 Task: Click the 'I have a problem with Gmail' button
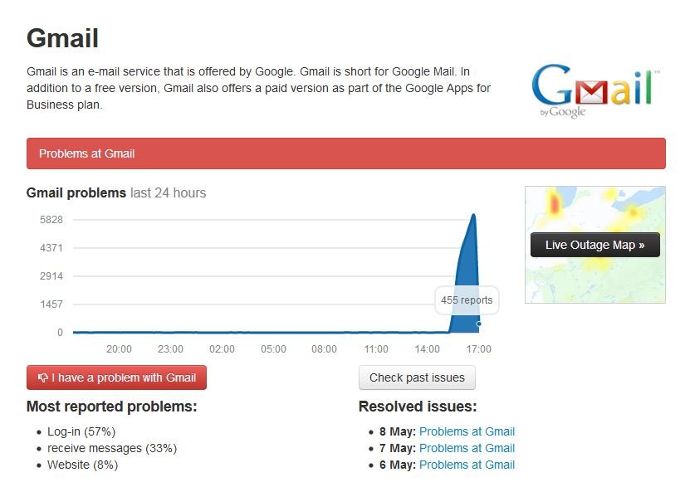tap(117, 377)
